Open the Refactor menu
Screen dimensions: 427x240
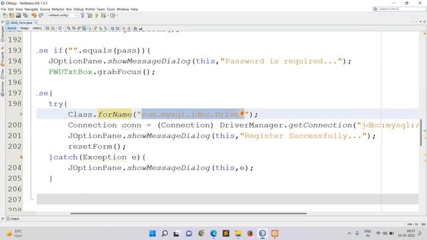click(x=58, y=9)
